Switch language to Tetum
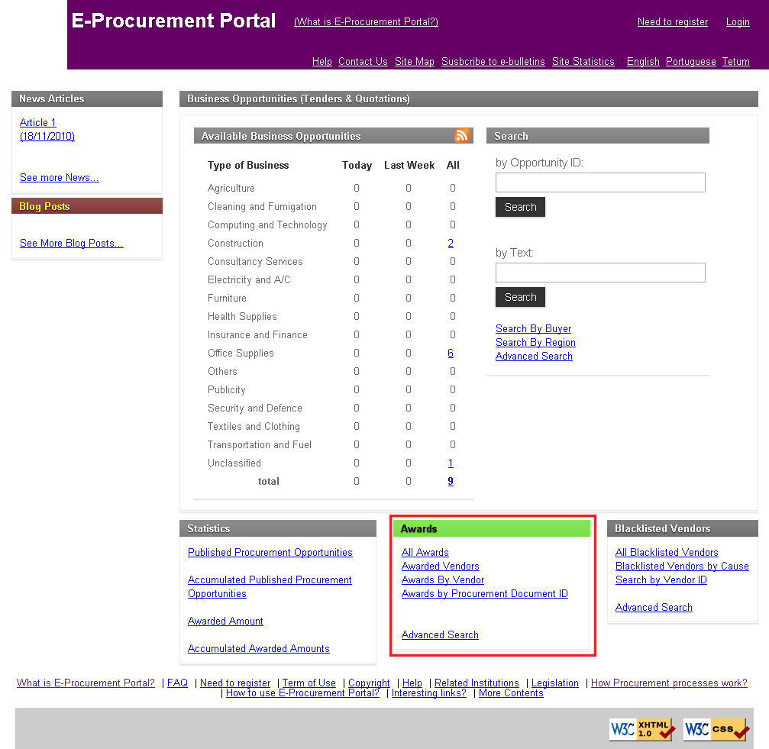 735,62
